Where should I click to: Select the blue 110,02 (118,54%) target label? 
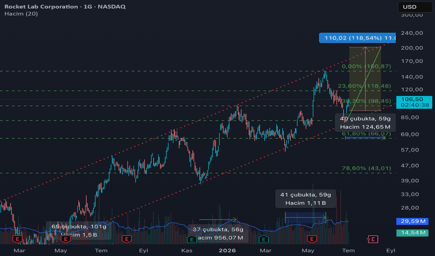click(x=358, y=38)
